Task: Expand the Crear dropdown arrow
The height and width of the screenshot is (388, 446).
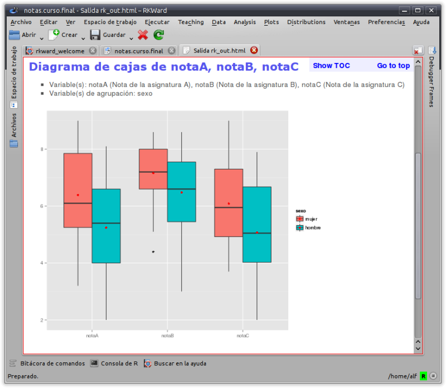Action: point(83,38)
